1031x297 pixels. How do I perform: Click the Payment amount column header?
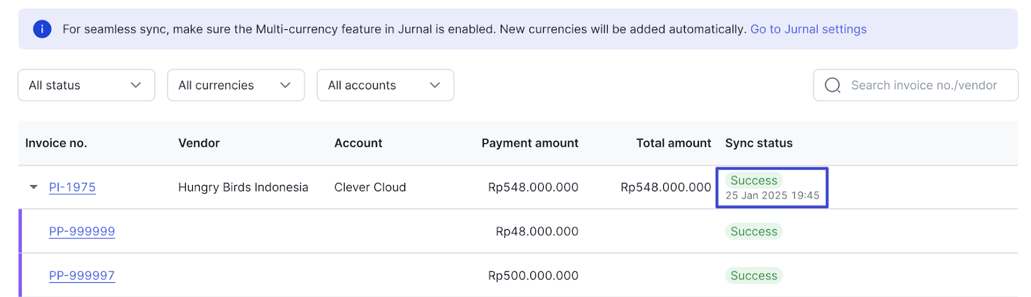tap(530, 143)
